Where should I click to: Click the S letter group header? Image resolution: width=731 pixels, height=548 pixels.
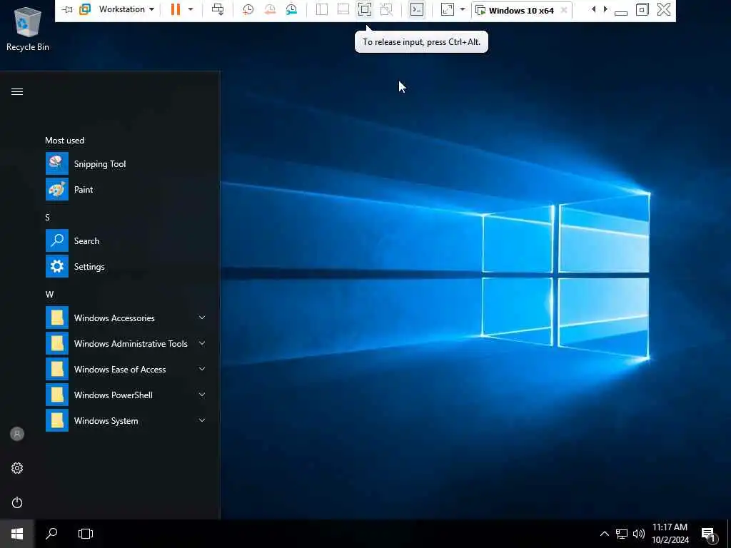click(48, 217)
